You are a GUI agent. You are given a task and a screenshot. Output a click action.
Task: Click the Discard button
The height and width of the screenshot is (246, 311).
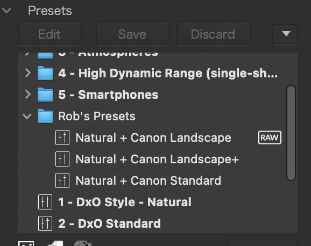click(214, 34)
